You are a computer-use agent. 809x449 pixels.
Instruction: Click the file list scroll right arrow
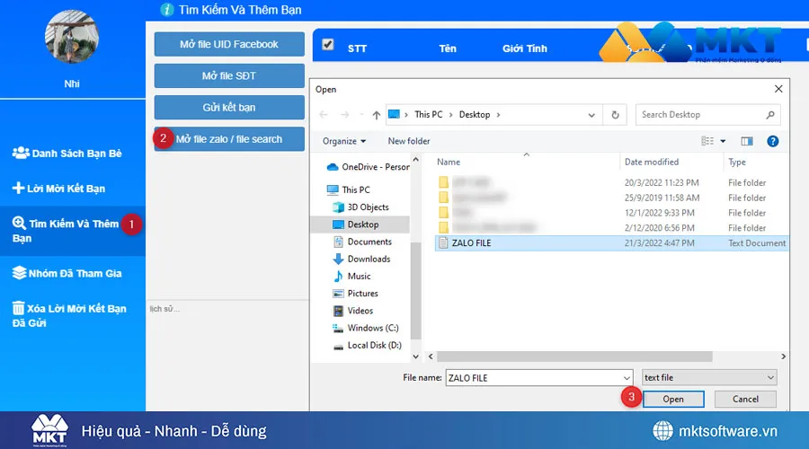coord(783,357)
